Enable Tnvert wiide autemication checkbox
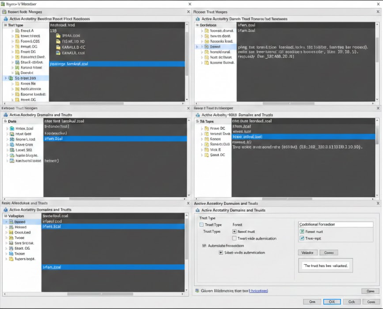The width and height of the screenshot is (383, 309). 234,238
